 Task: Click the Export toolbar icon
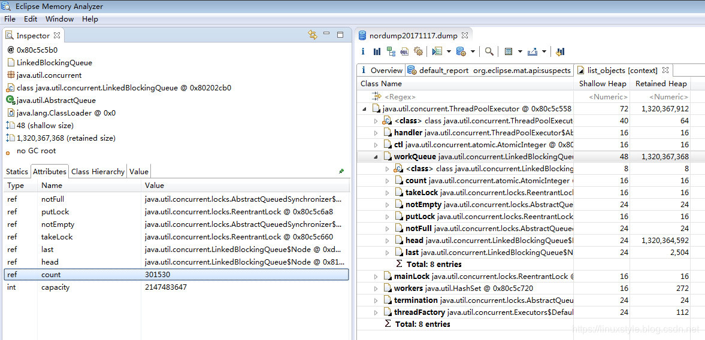pos(532,51)
